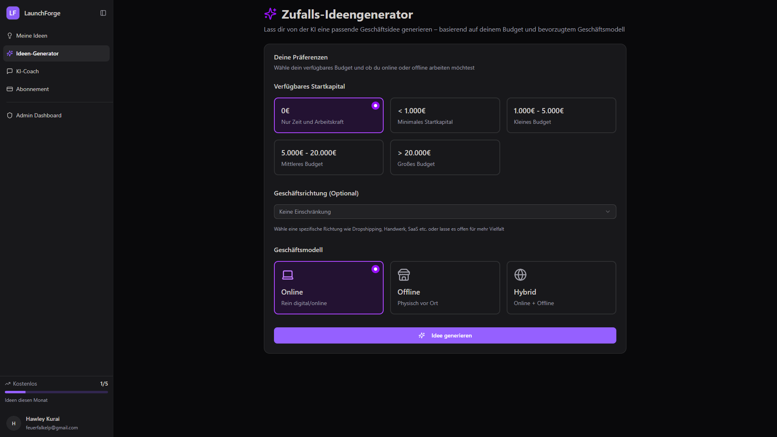Click the Kostenlos usage progress bar
The height and width of the screenshot is (437, 777).
(56, 392)
